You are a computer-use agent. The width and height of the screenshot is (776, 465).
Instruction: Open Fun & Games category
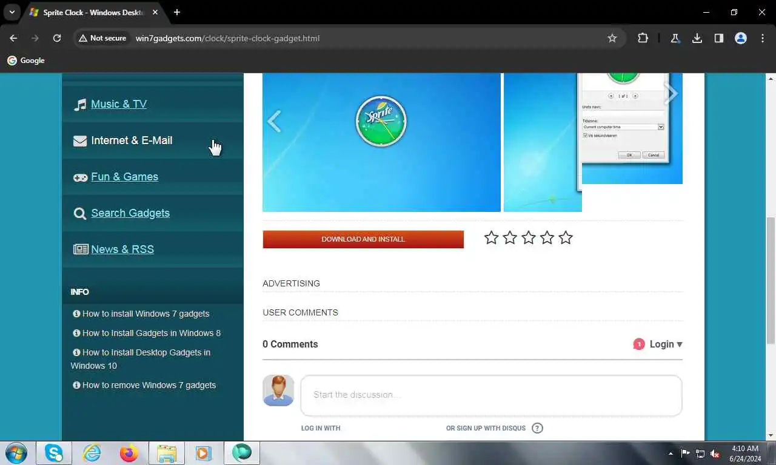pyautogui.click(x=124, y=177)
